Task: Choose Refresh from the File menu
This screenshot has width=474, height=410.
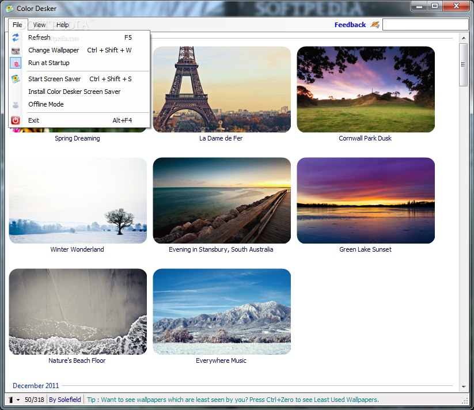Action: tap(80, 37)
